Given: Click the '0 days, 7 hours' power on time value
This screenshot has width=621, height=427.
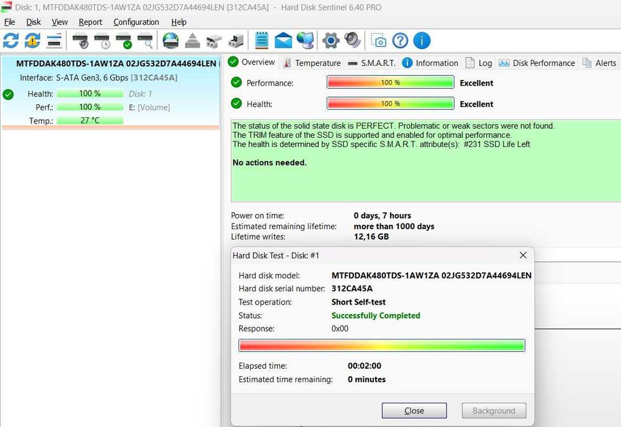Looking at the screenshot, I should click(382, 216).
